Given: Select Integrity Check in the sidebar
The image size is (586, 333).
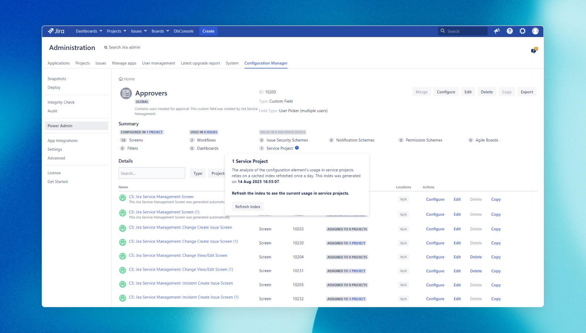Looking at the screenshot, I should point(61,102).
